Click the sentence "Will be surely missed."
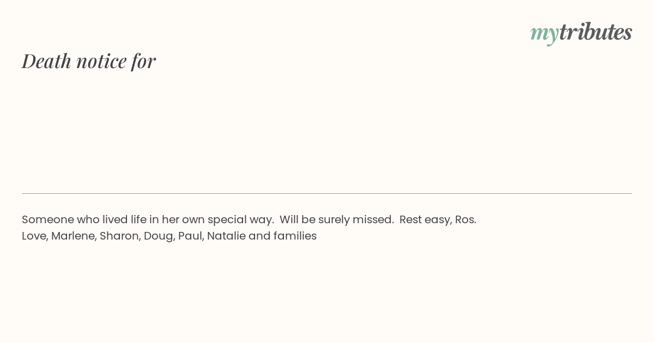 pos(337,220)
